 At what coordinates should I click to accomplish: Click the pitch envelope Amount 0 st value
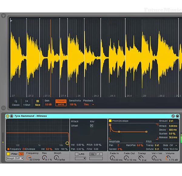[x=171, y=121]
